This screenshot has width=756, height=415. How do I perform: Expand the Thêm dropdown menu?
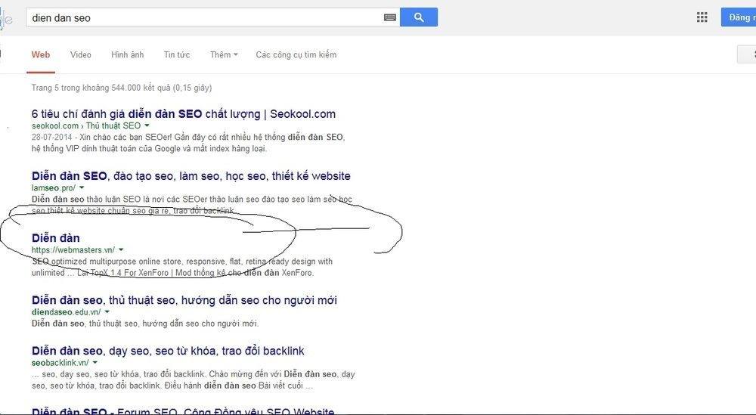224,55
